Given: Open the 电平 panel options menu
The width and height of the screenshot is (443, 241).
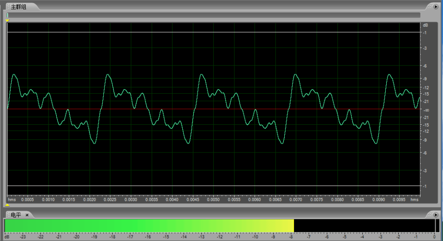Looking at the screenshot, I should [x=435, y=215].
